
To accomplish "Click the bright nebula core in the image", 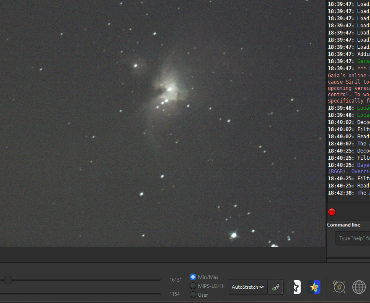I will (x=169, y=90).
